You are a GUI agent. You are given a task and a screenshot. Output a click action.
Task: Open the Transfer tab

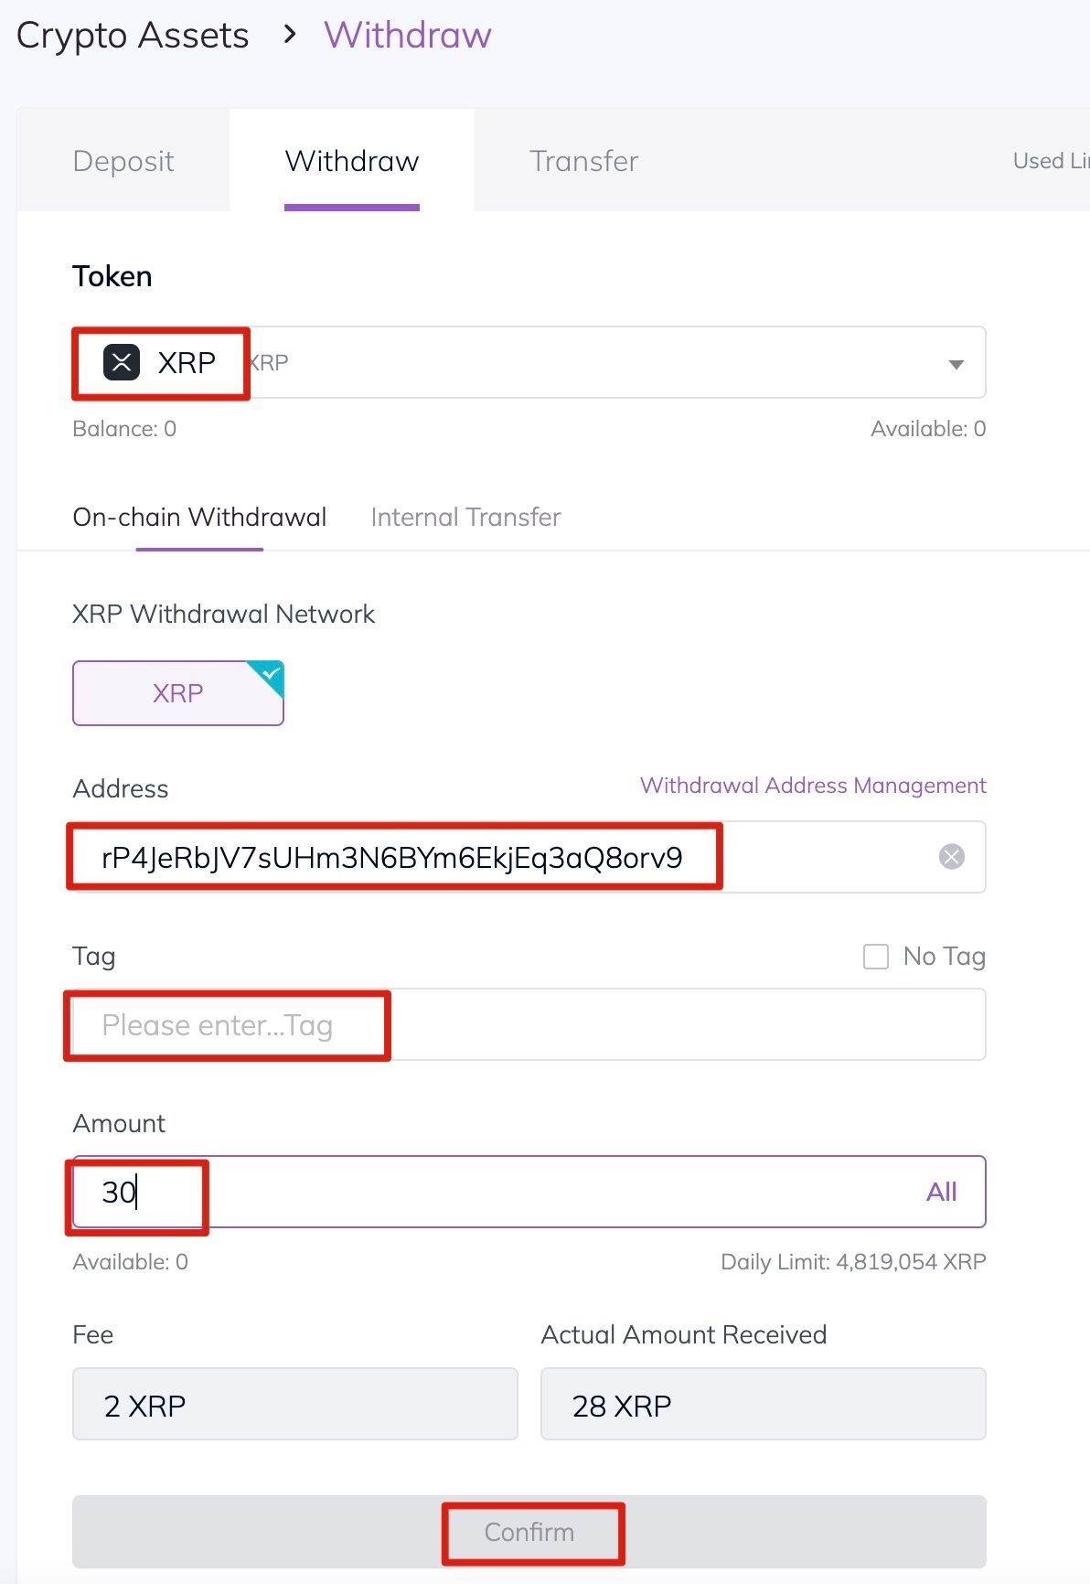click(x=583, y=161)
